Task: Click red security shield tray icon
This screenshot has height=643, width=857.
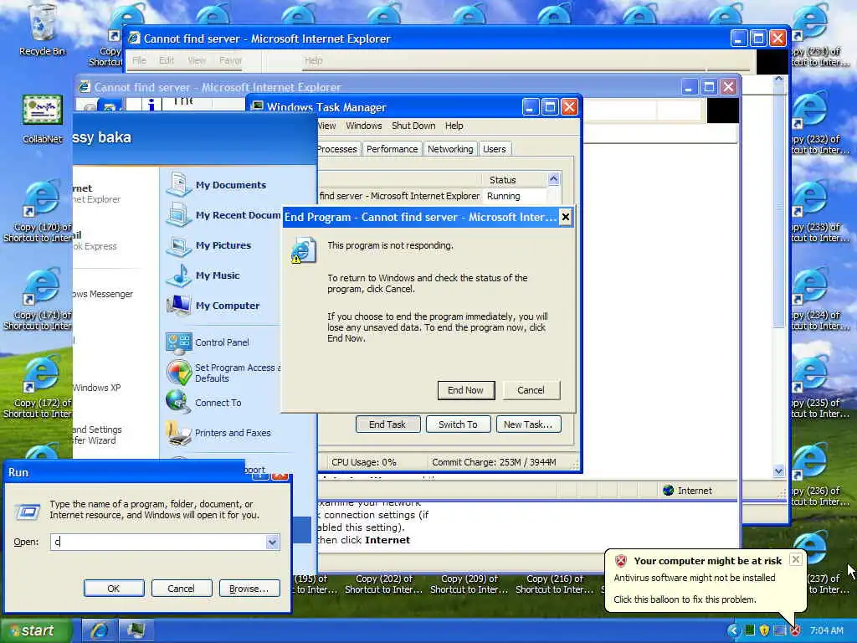Action: [x=795, y=630]
